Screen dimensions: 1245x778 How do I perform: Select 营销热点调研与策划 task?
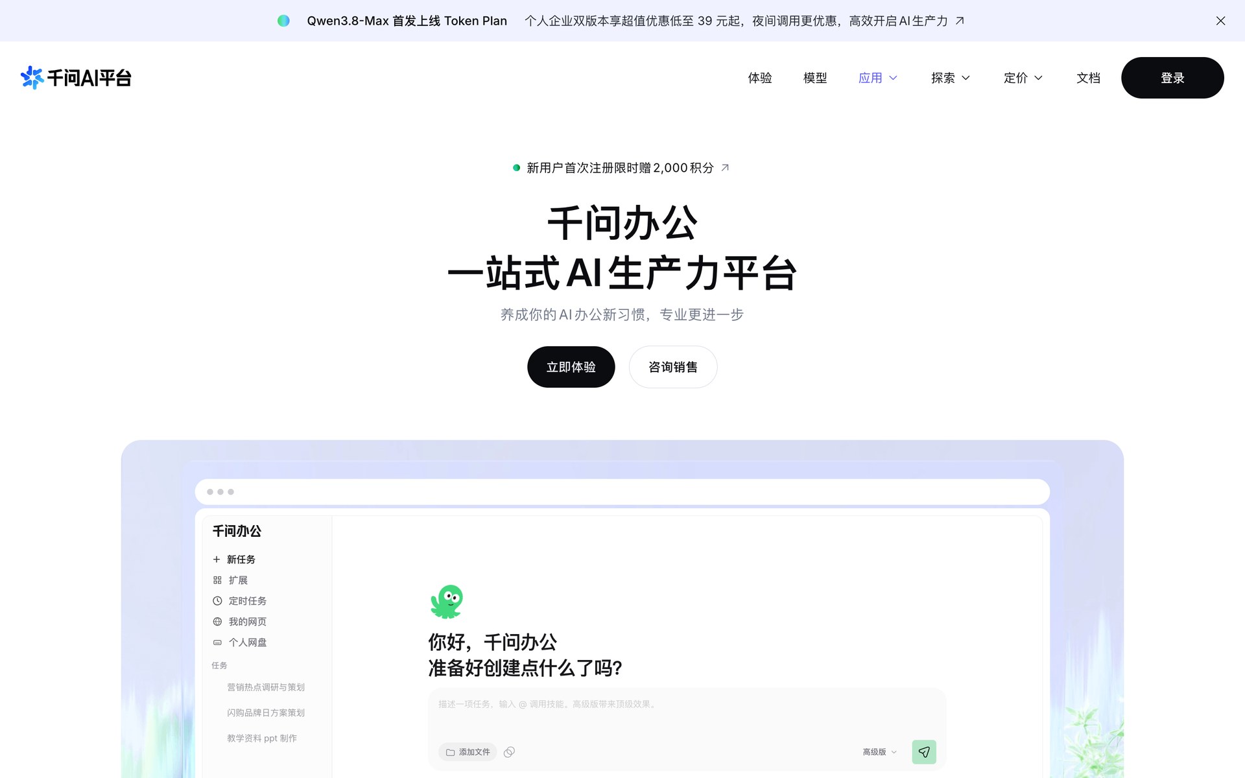tap(266, 687)
